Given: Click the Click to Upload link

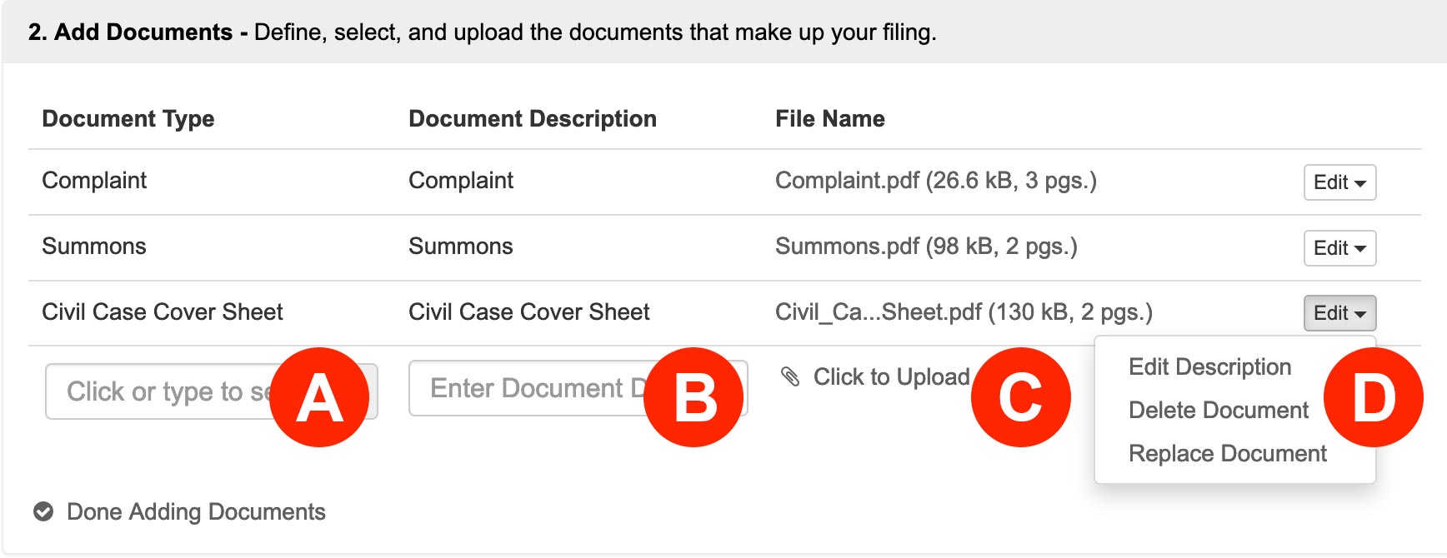Looking at the screenshot, I should coord(891,377).
